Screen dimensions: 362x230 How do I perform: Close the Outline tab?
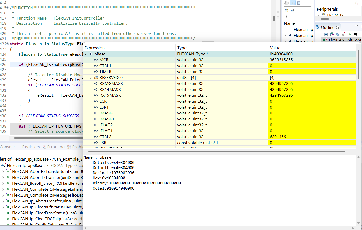pyautogui.click(x=338, y=27)
